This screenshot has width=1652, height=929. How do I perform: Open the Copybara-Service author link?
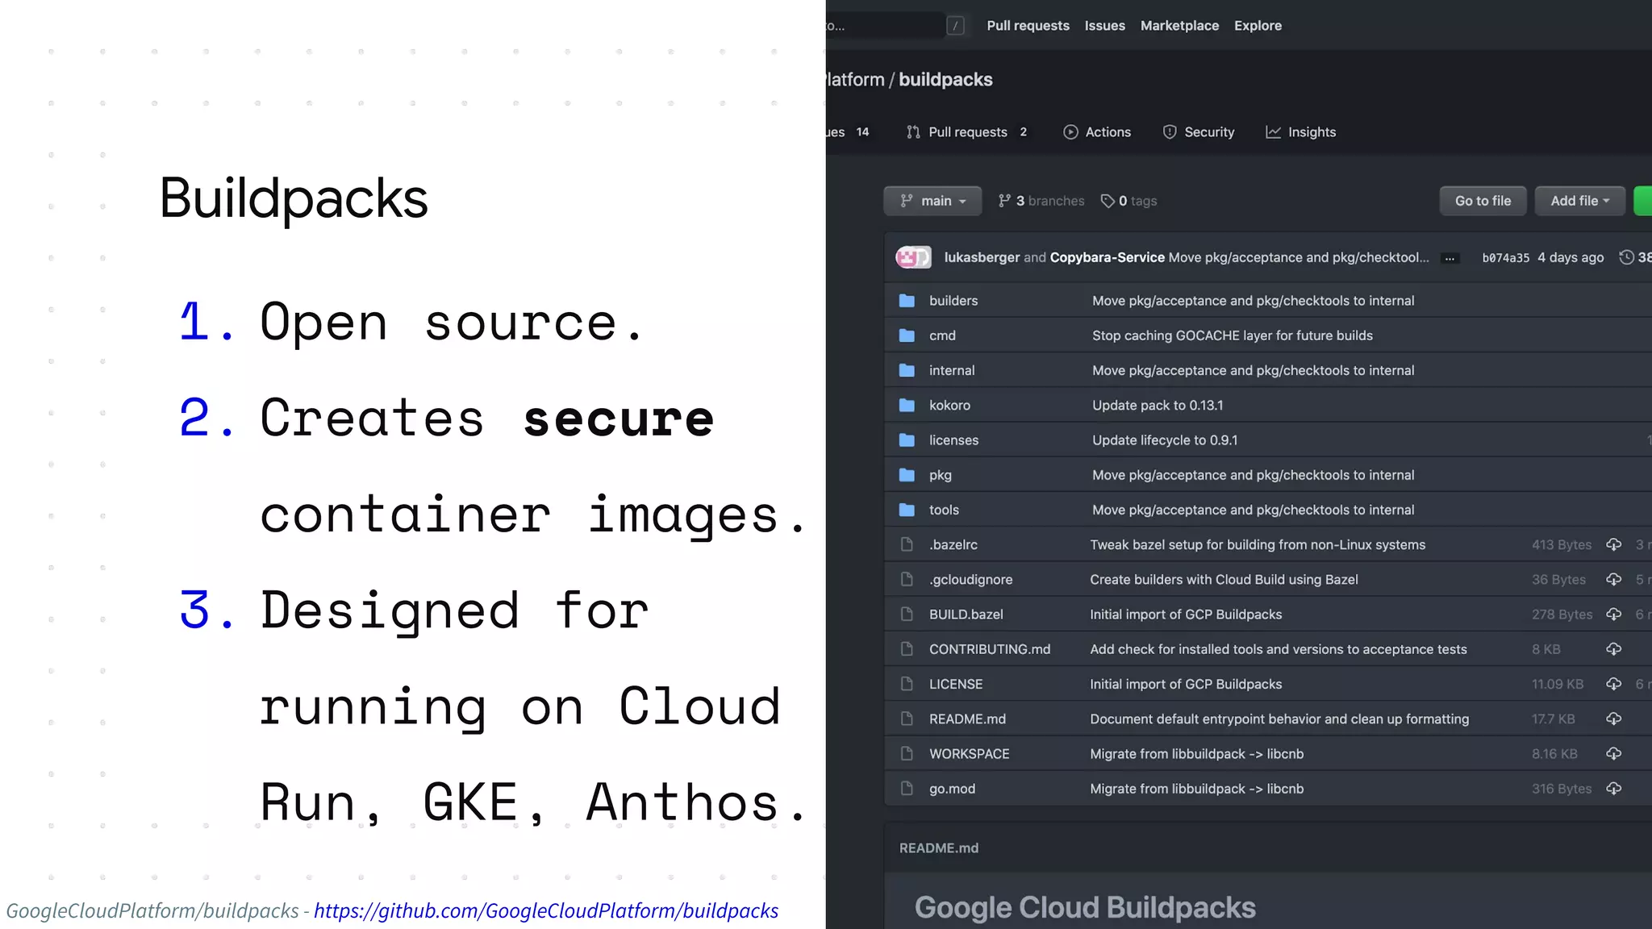[1107, 257]
